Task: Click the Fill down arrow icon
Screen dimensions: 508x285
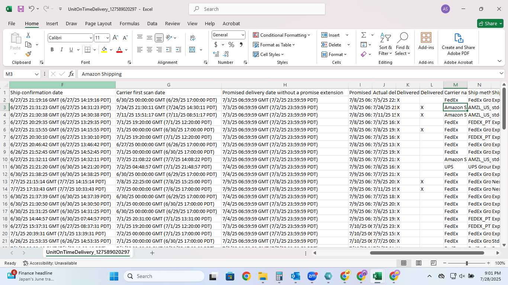Action: [364, 45]
